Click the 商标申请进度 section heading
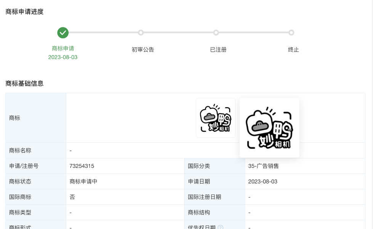The height and width of the screenshot is (229, 373). tap(24, 11)
